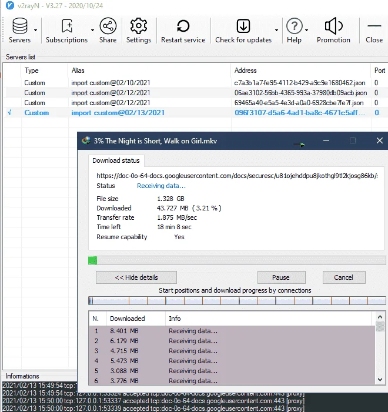
Task: Click connections list scroll down arrow
Action: [380, 380]
